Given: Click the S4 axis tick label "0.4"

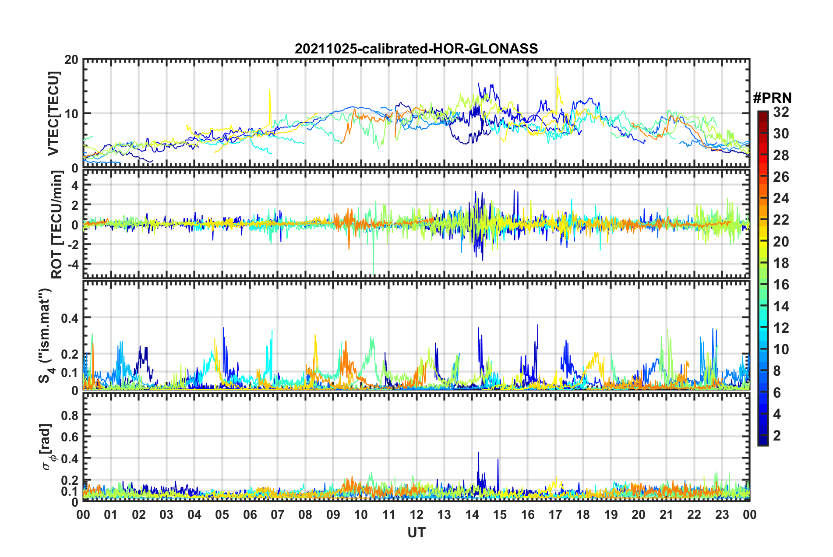Looking at the screenshot, I should (70, 318).
